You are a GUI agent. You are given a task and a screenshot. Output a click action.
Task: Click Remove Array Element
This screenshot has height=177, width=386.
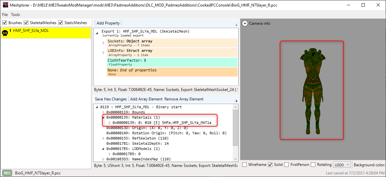click(184, 99)
